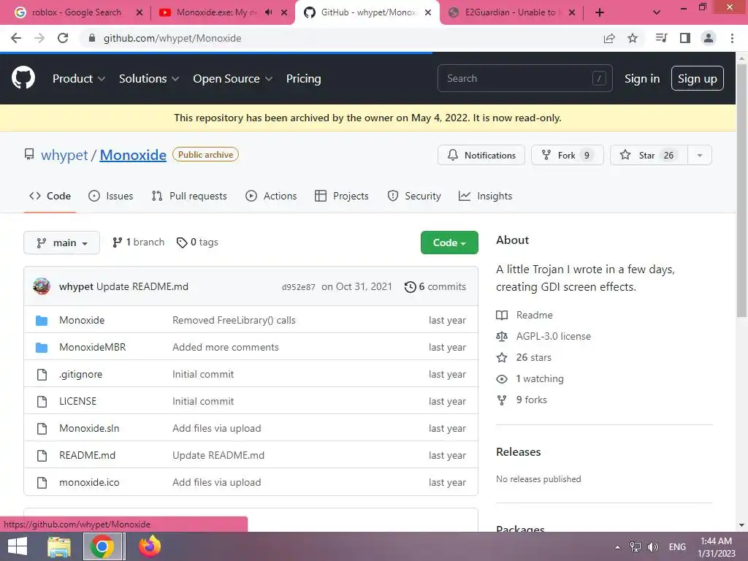This screenshot has height=561, width=748.
Task: Click the Notifications button
Action: click(x=481, y=156)
